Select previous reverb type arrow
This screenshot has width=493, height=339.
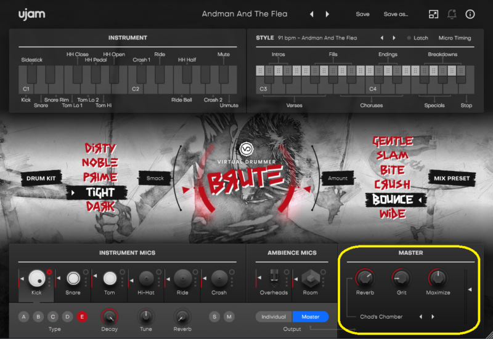point(421,317)
